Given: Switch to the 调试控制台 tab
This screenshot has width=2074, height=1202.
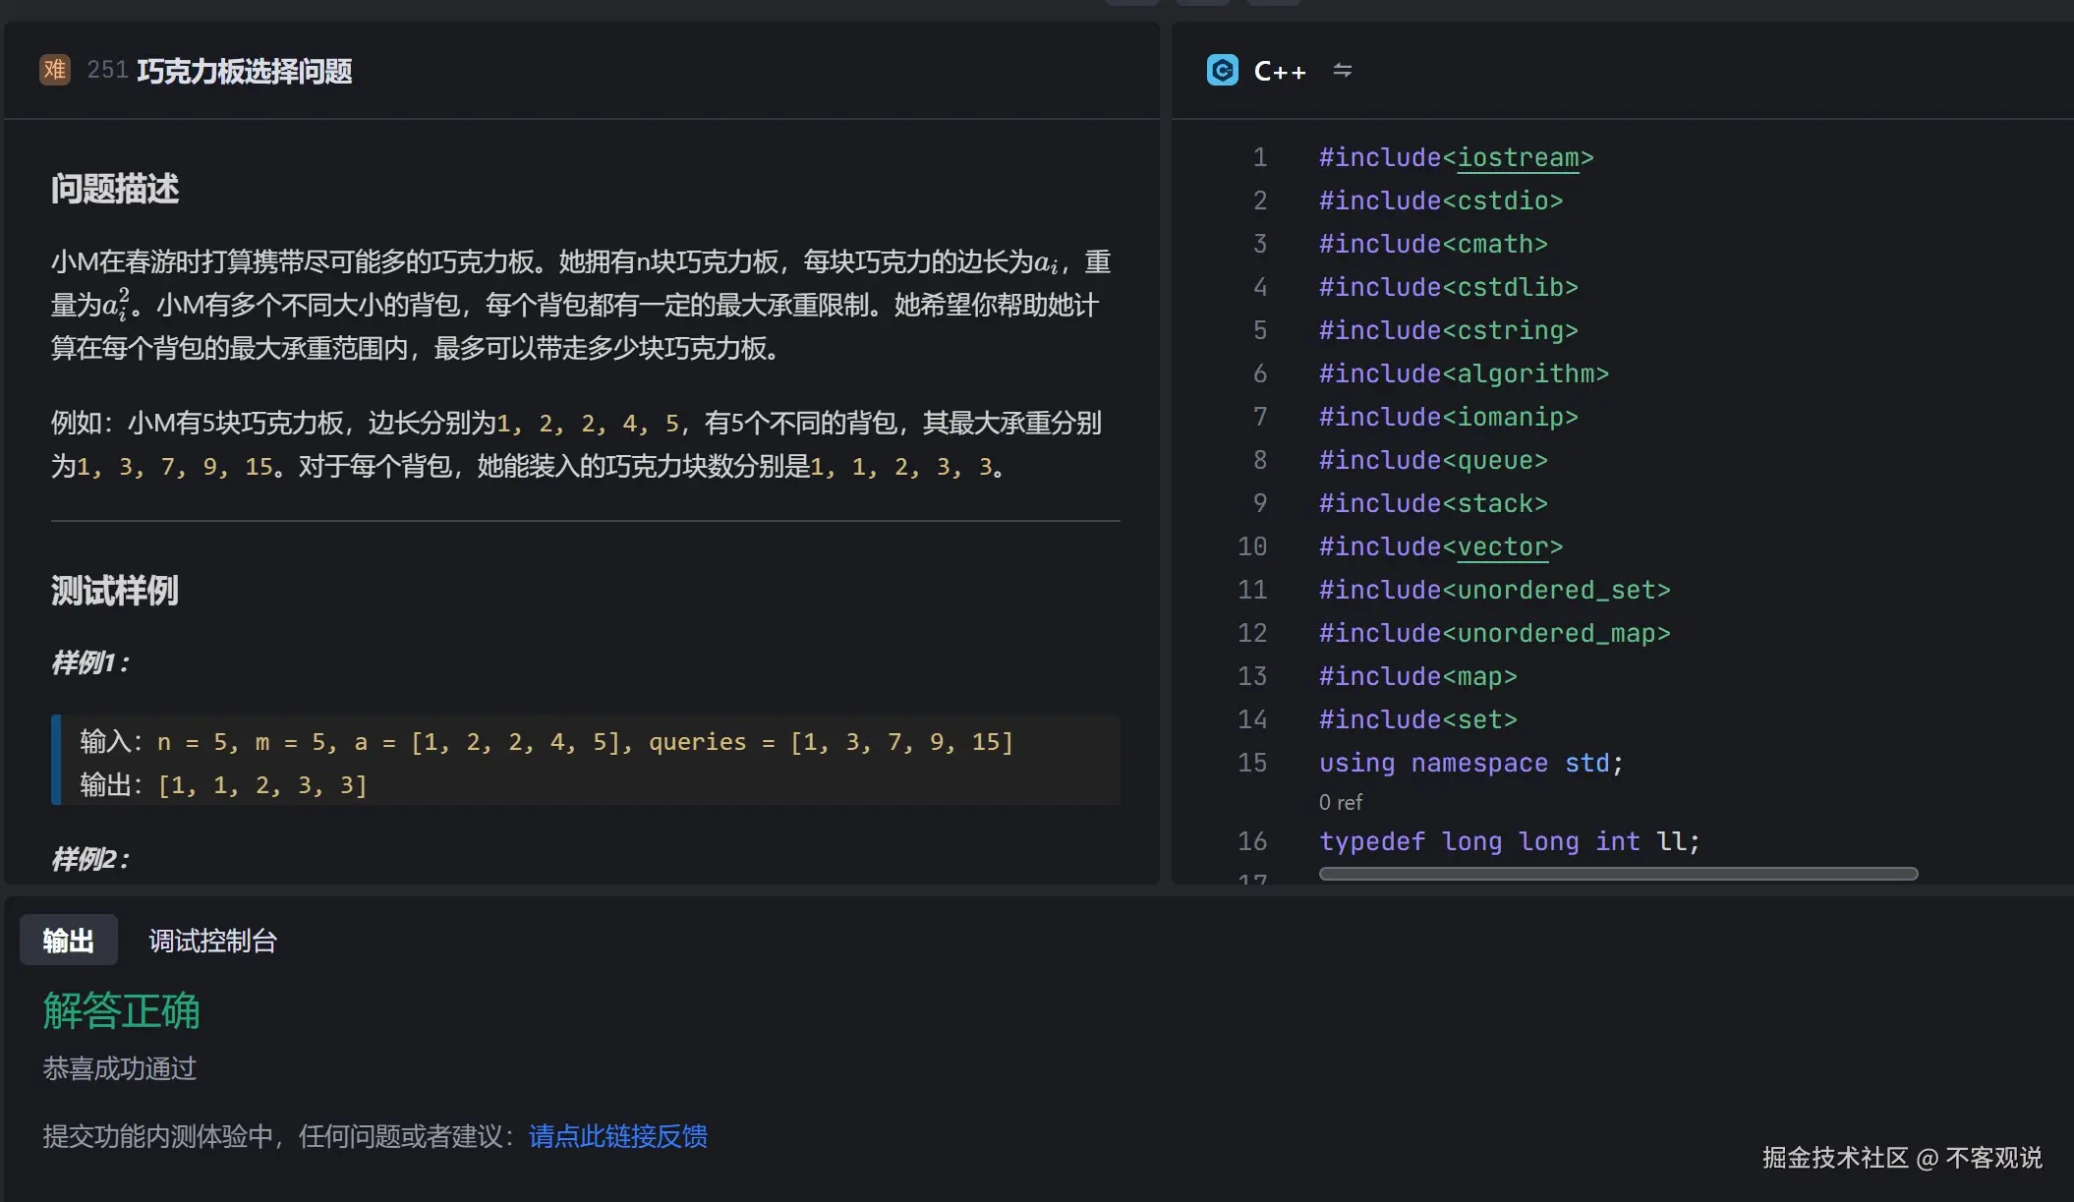Looking at the screenshot, I should tap(211, 941).
